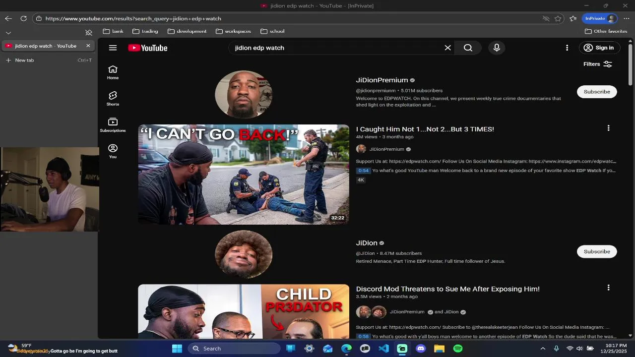Open Spotify from the taskbar
This screenshot has height=357, width=635.
tap(458, 349)
